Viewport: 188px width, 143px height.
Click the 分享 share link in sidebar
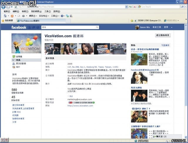(x=14, y=122)
